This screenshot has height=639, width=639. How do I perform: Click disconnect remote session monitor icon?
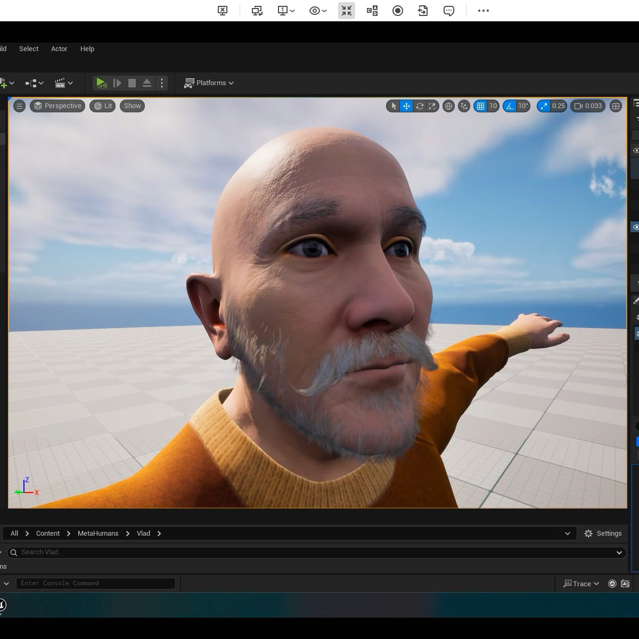coord(223,11)
